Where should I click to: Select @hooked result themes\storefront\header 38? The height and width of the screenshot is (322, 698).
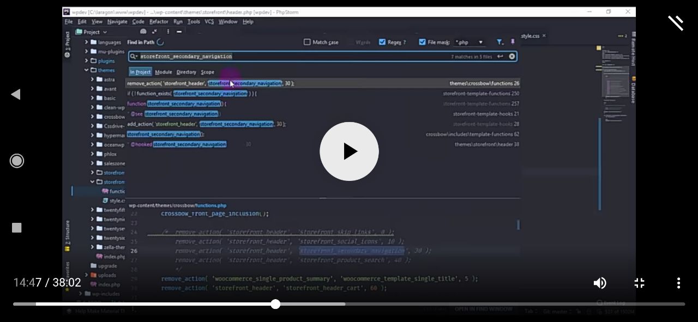coord(323,144)
